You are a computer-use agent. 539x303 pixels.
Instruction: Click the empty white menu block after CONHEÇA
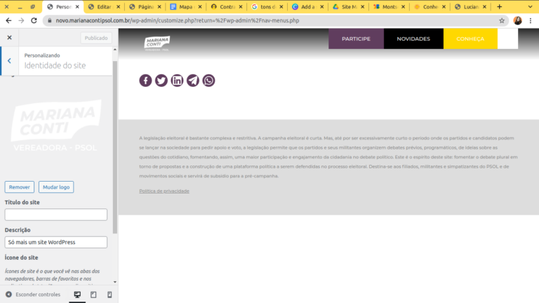(x=507, y=39)
